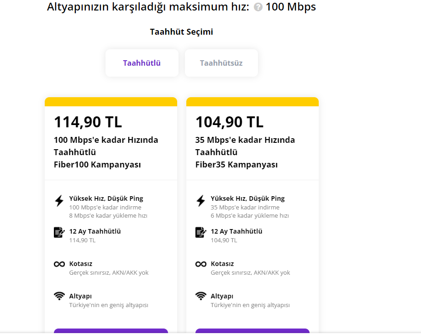421x334 pixels.
Task: Select the contract icon beside 12 Ay Taahhütlü on Fiber35
Action: tap(200, 232)
